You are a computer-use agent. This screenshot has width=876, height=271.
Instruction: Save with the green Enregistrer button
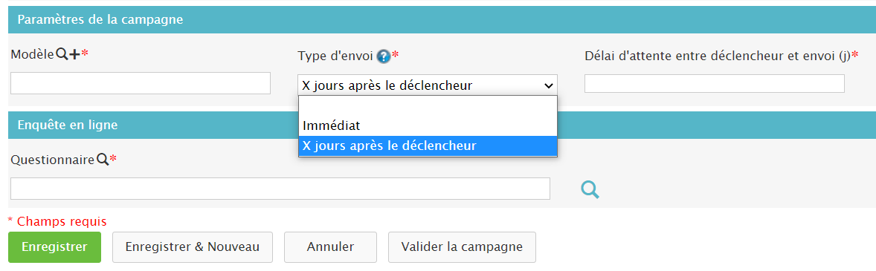click(x=55, y=247)
